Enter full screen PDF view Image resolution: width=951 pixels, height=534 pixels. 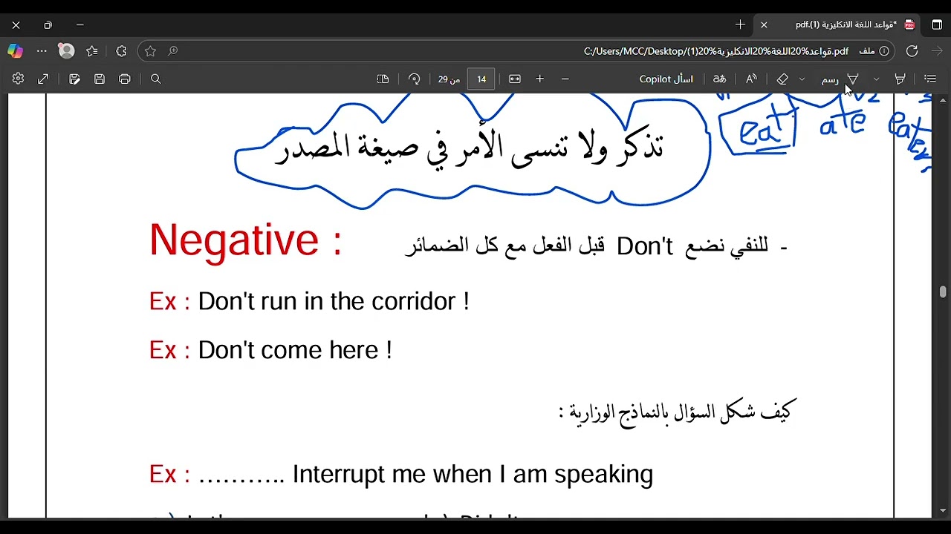click(x=43, y=79)
